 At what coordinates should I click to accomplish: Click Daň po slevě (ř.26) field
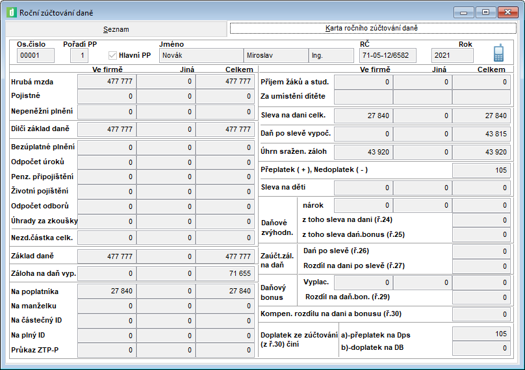point(481,252)
